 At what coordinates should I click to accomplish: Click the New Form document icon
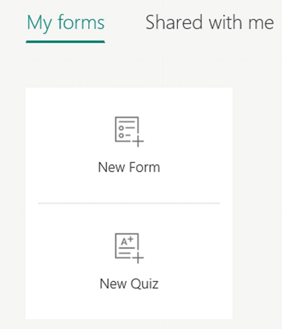129,131
